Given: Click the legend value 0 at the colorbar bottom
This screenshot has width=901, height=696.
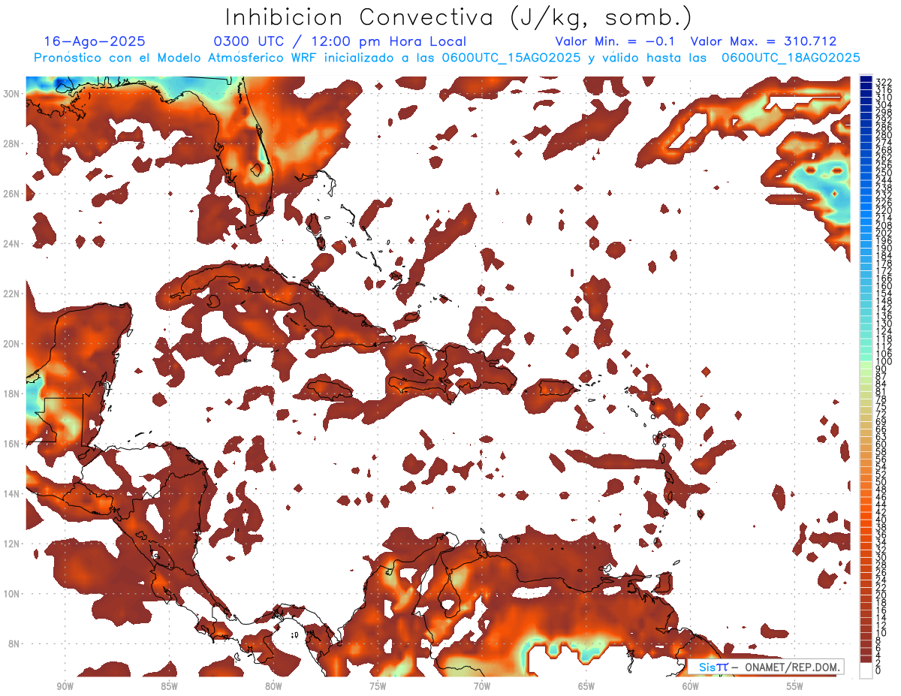Looking at the screenshot, I should [x=878, y=670].
